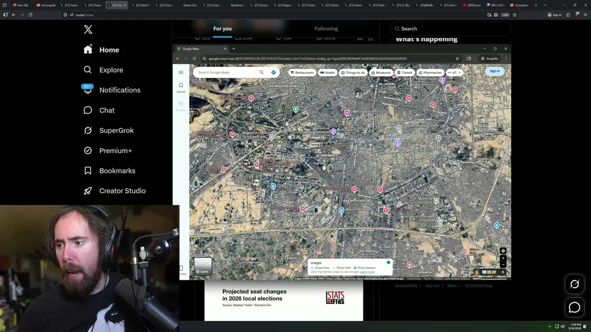Select the Museums category chip
Image resolution: width=591 pixels, height=332 pixels.
click(x=381, y=72)
